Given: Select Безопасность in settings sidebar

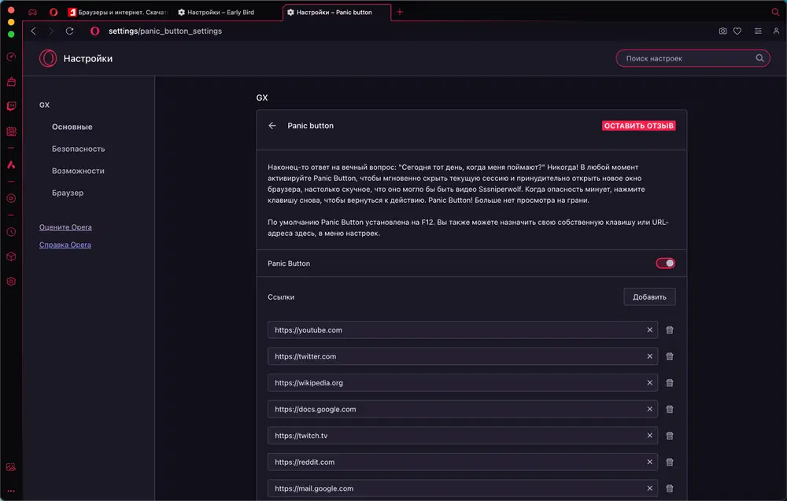Looking at the screenshot, I should coord(78,149).
